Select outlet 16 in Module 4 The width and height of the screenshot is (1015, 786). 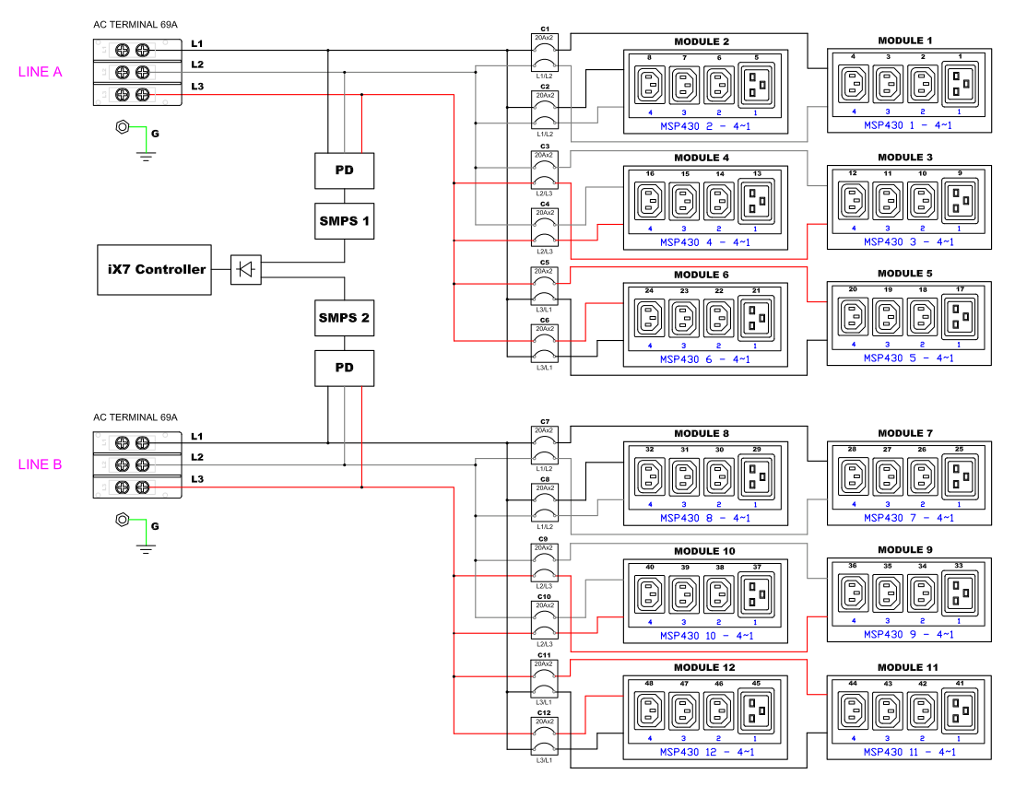(x=650, y=201)
